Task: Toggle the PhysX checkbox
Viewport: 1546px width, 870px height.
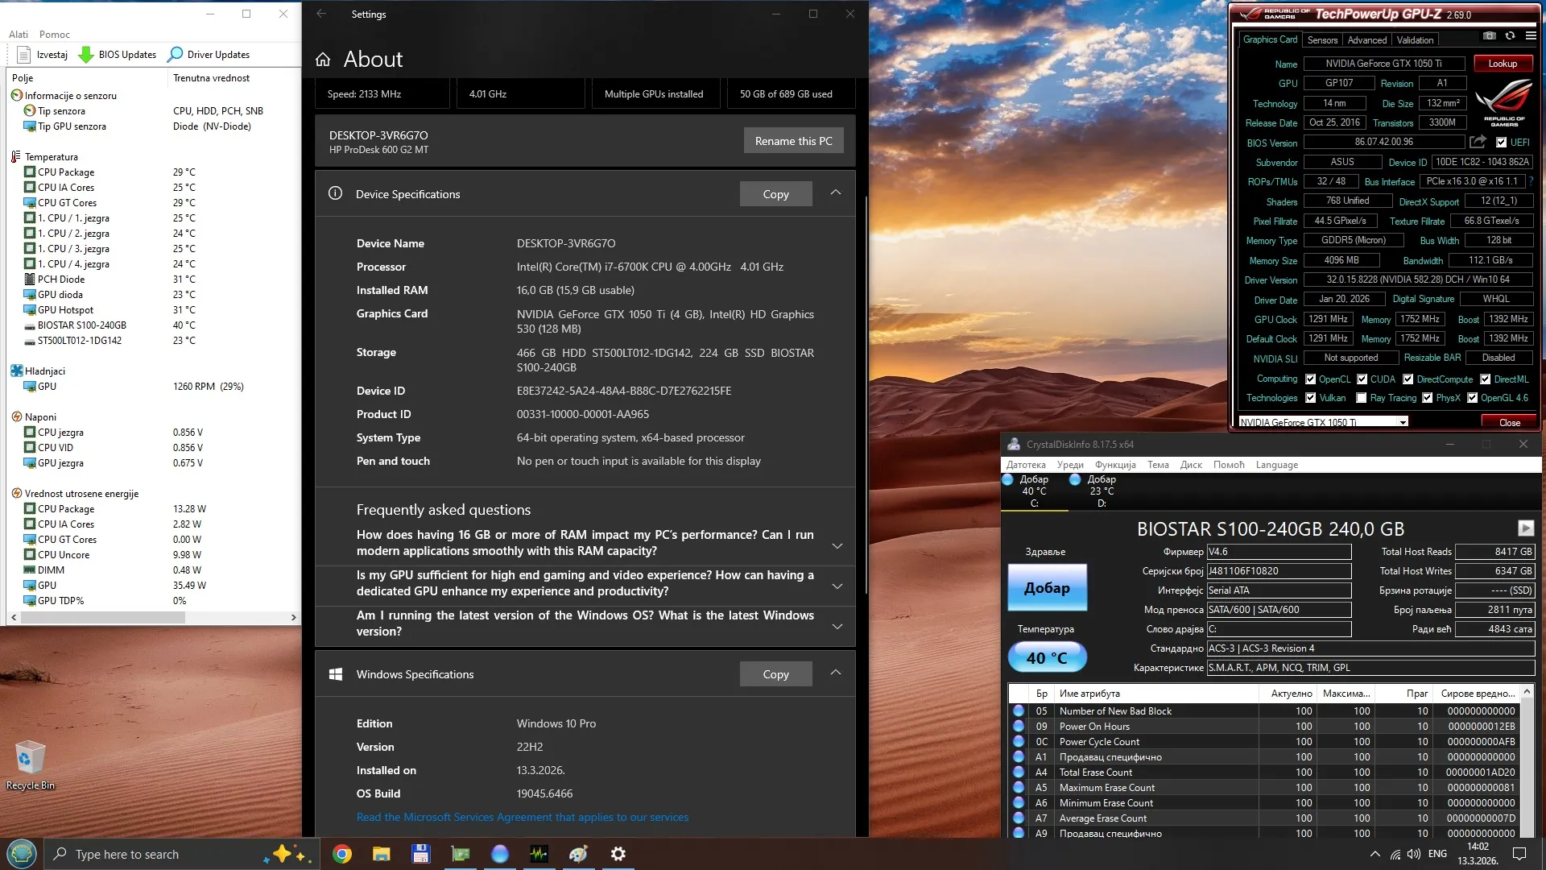Action: click(x=1427, y=398)
